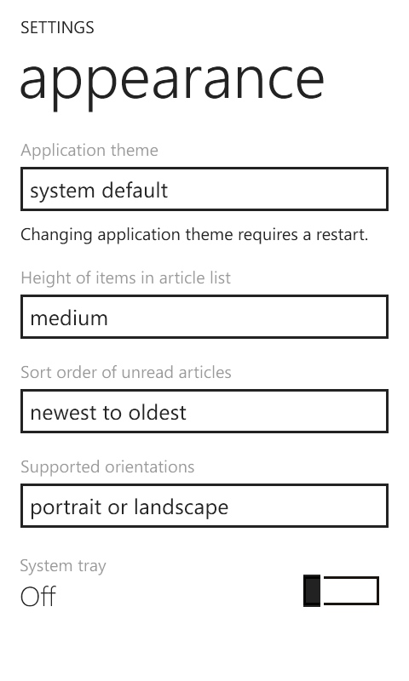The height and width of the screenshot is (681, 409).
Task: Click the word medium inside height box
Action: point(69,318)
